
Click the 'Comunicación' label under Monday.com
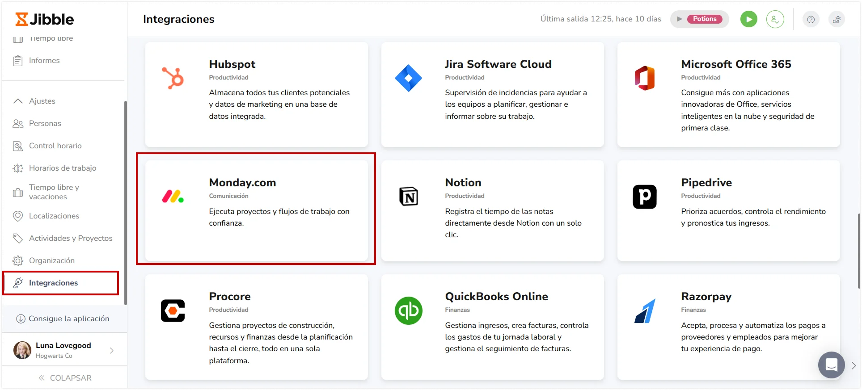(x=228, y=196)
